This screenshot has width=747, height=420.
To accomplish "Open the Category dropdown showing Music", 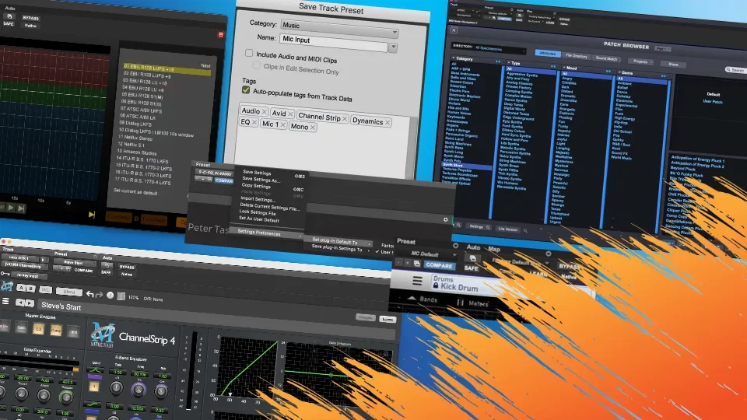I will pyautogui.click(x=339, y=29).
